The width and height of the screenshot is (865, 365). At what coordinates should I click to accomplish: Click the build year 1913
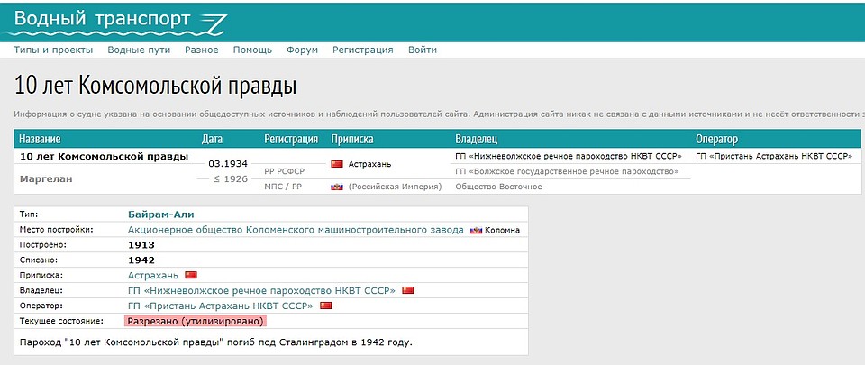click(x=141, y=245)
